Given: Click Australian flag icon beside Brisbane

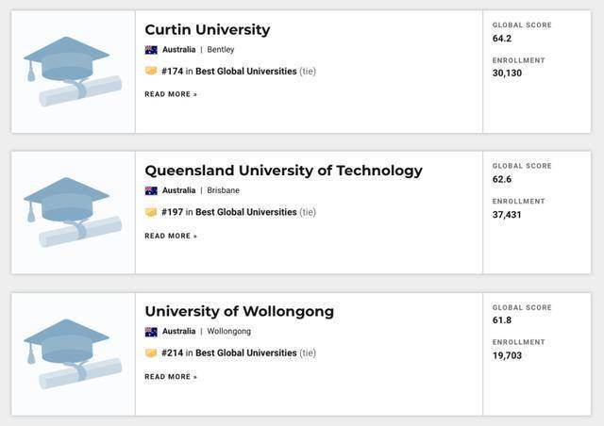Looking at the screenshot, I should coord(151,190).
